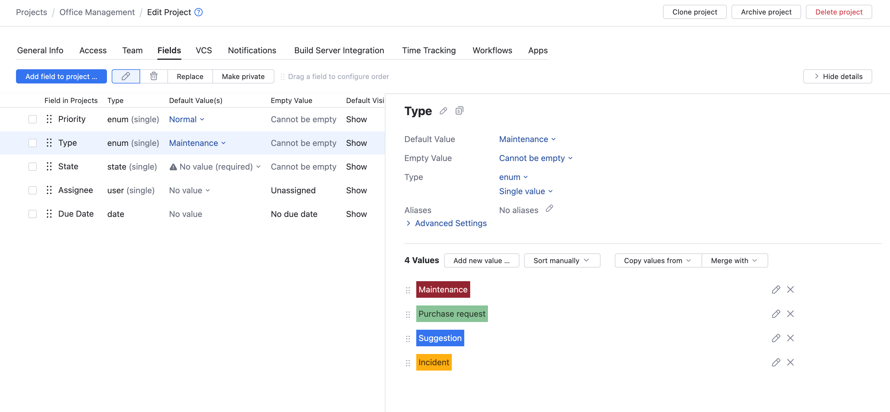Click the drag handle of the State field row
This screenshot has height=412, width=890.
(49, 167)
